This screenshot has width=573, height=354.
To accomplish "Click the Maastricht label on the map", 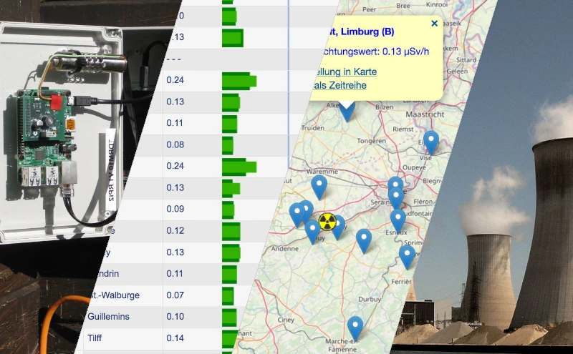I will coord(425,114).
